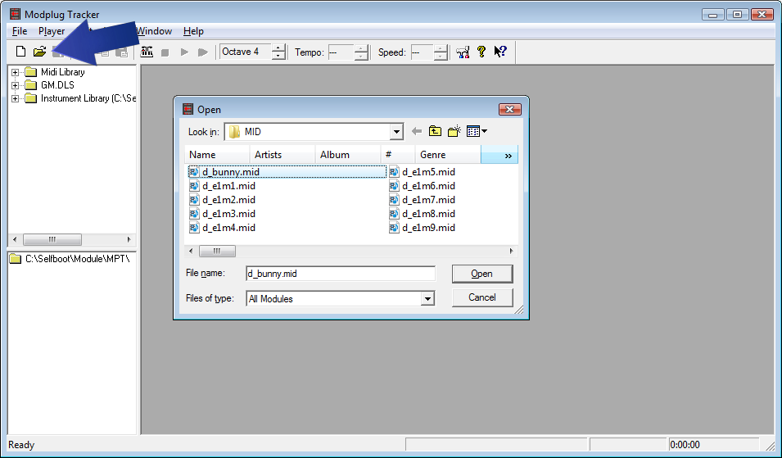782x458 pixels.
Task: Click the Up One Level folder icon
Action: (x=435, y=131)
